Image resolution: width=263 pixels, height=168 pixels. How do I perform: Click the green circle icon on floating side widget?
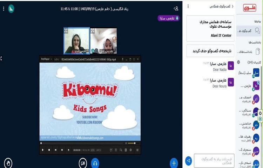[260, 119]
